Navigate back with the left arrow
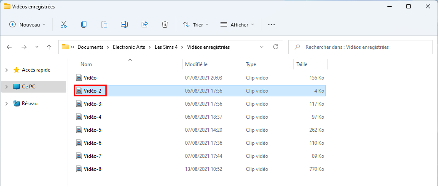This screenshot has height=186, width=438. (9, 47)
